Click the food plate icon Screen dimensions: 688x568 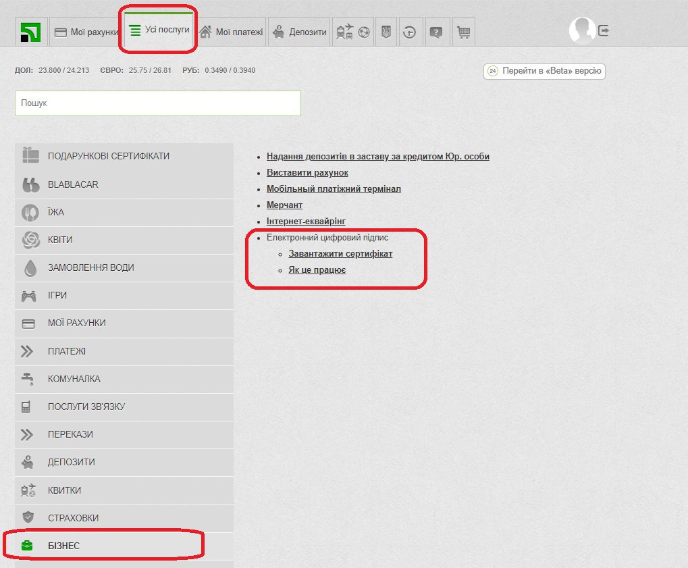30,213
